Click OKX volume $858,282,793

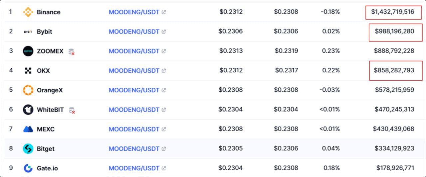(394, 70)
